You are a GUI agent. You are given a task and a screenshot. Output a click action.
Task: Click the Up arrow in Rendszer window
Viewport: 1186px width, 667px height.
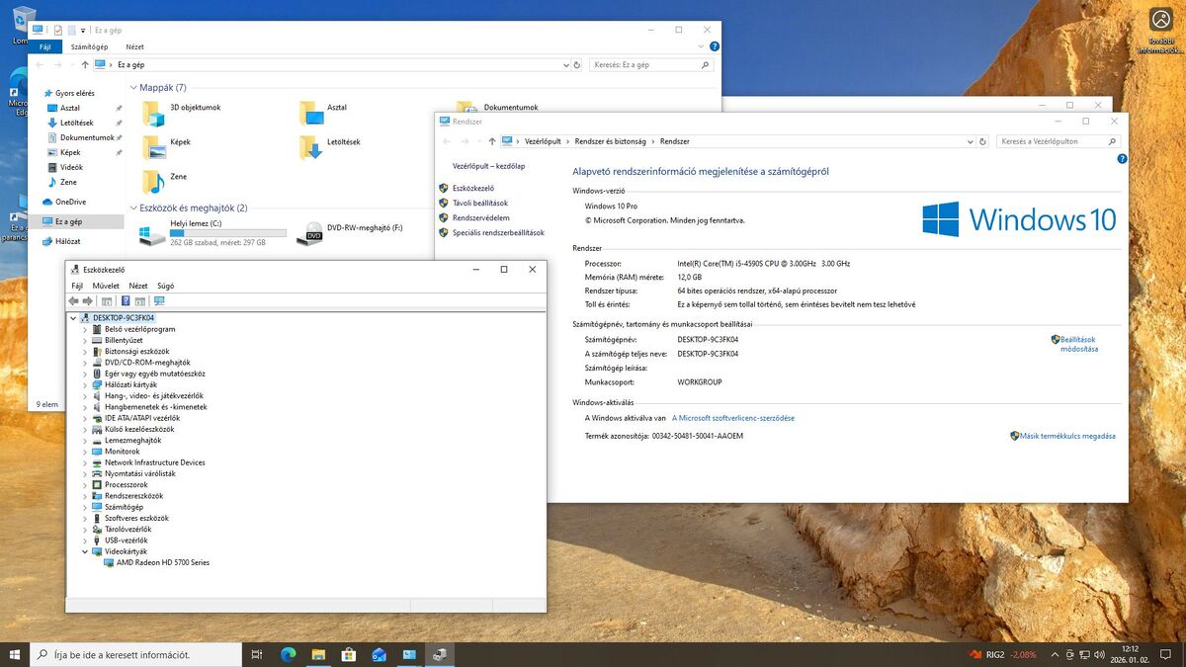[492, 141]
